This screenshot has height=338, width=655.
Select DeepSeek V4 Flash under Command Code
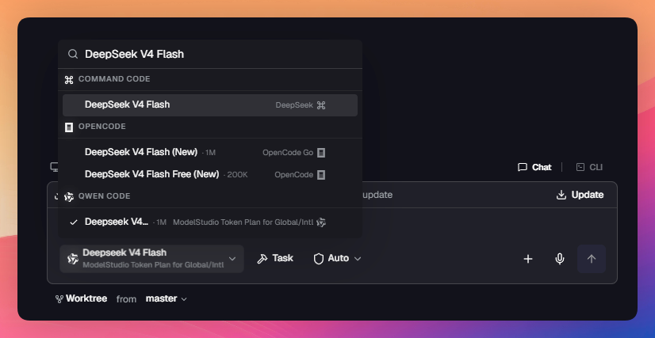point(209,105)
